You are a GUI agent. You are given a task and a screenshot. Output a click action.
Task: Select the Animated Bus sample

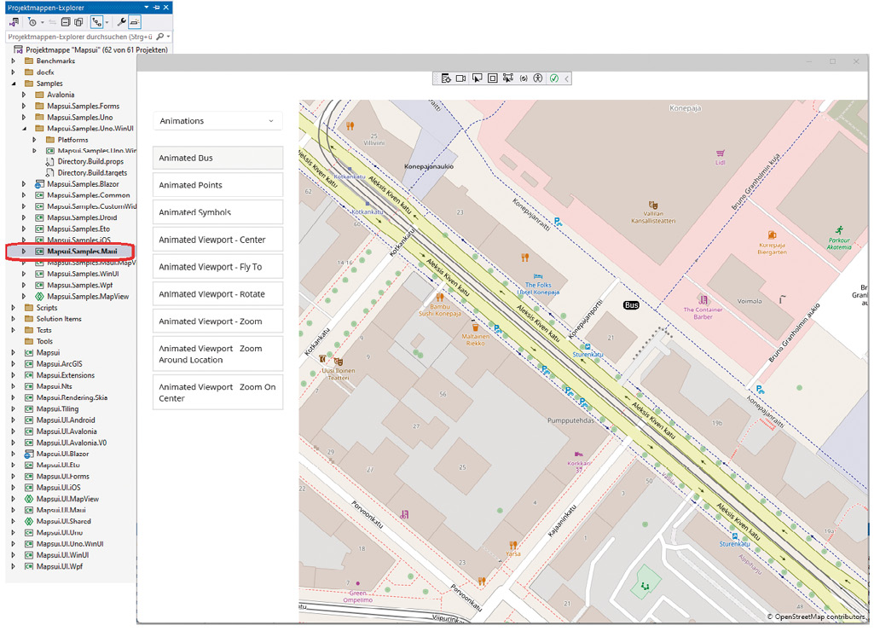tap(217, 158)
